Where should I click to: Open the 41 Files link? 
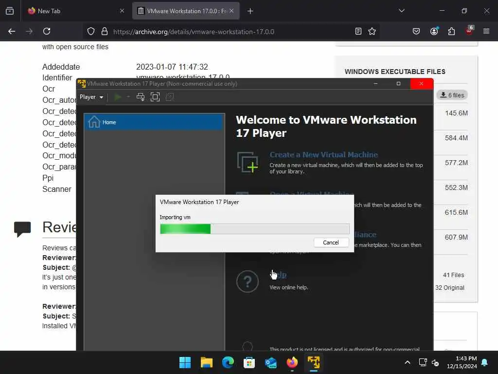(x=454, y=275)
